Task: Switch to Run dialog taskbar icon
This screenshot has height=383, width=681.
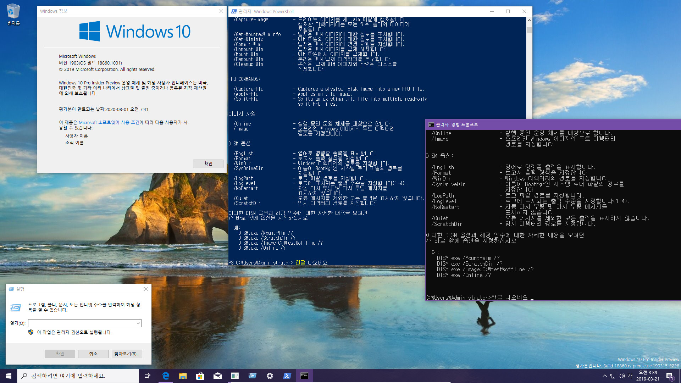Action: tap(253, 376)
